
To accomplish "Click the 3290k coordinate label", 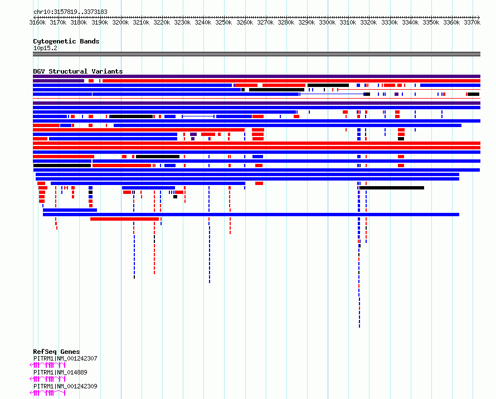I will click(x=307, y=22).
